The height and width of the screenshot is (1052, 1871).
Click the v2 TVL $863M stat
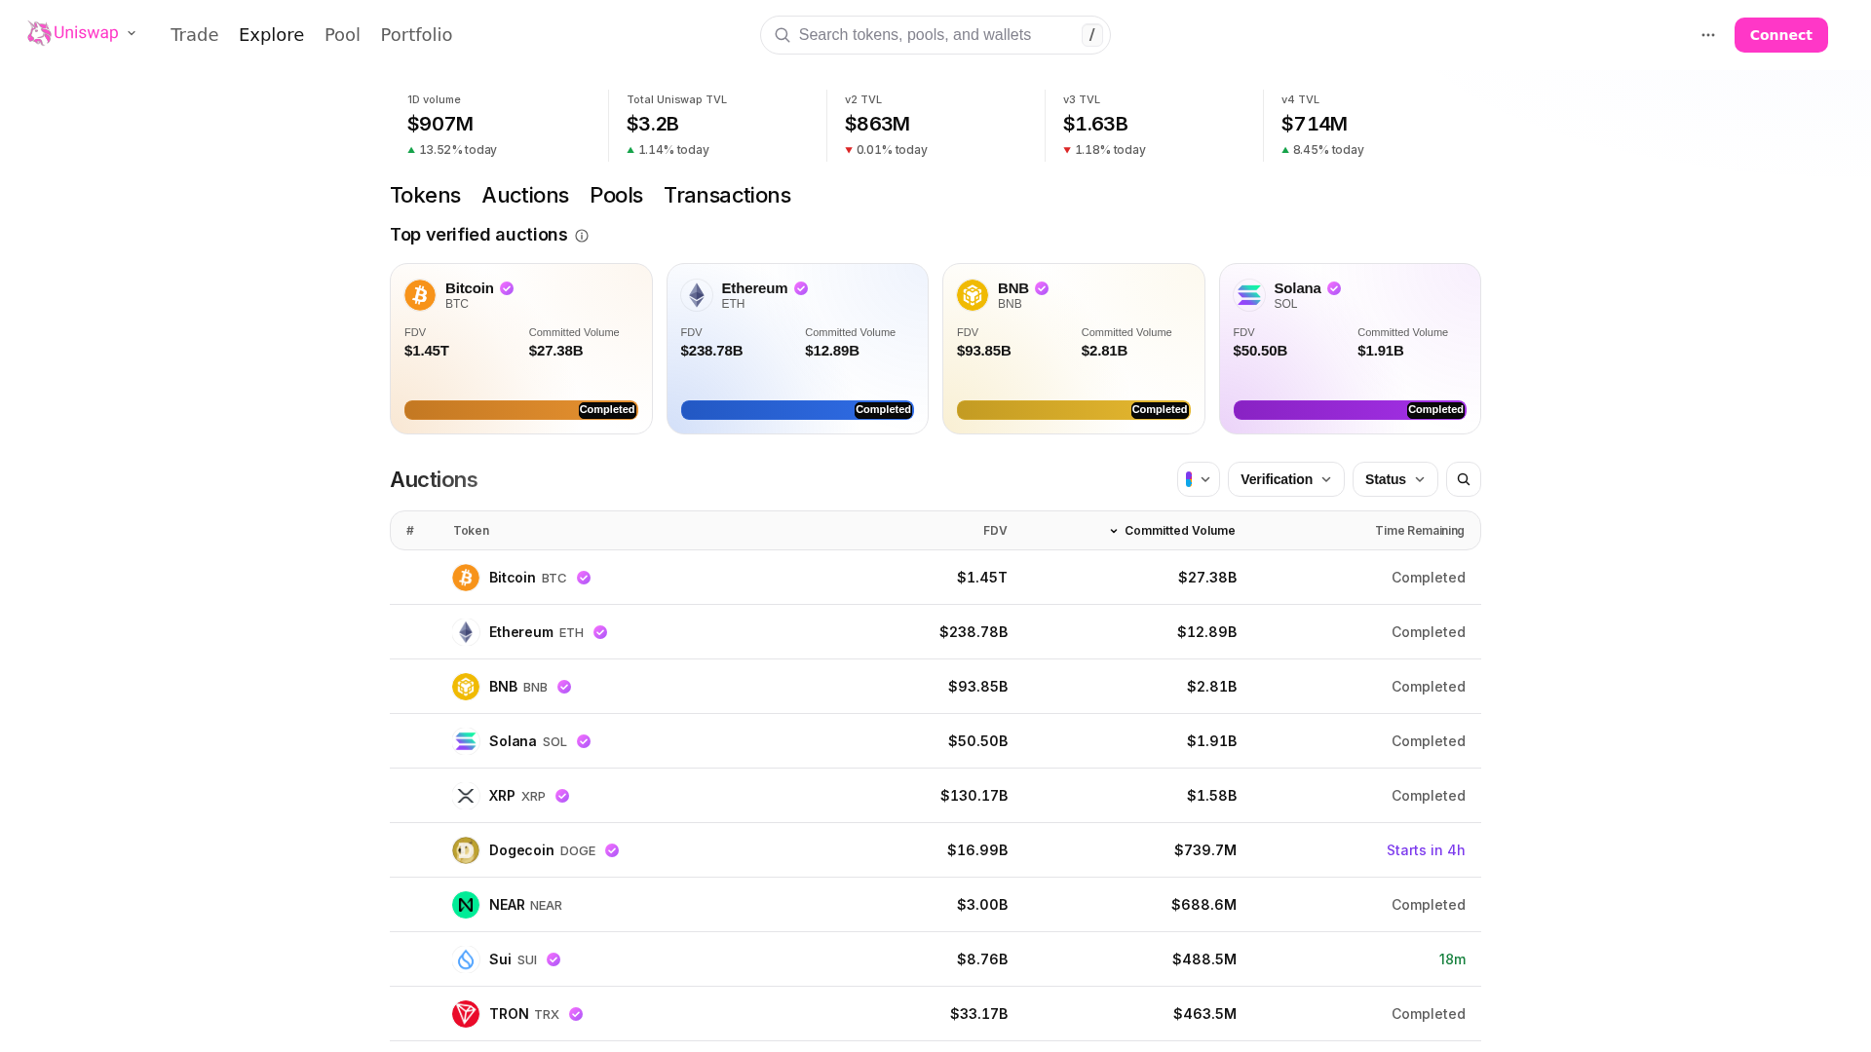(x=886, y=125)
